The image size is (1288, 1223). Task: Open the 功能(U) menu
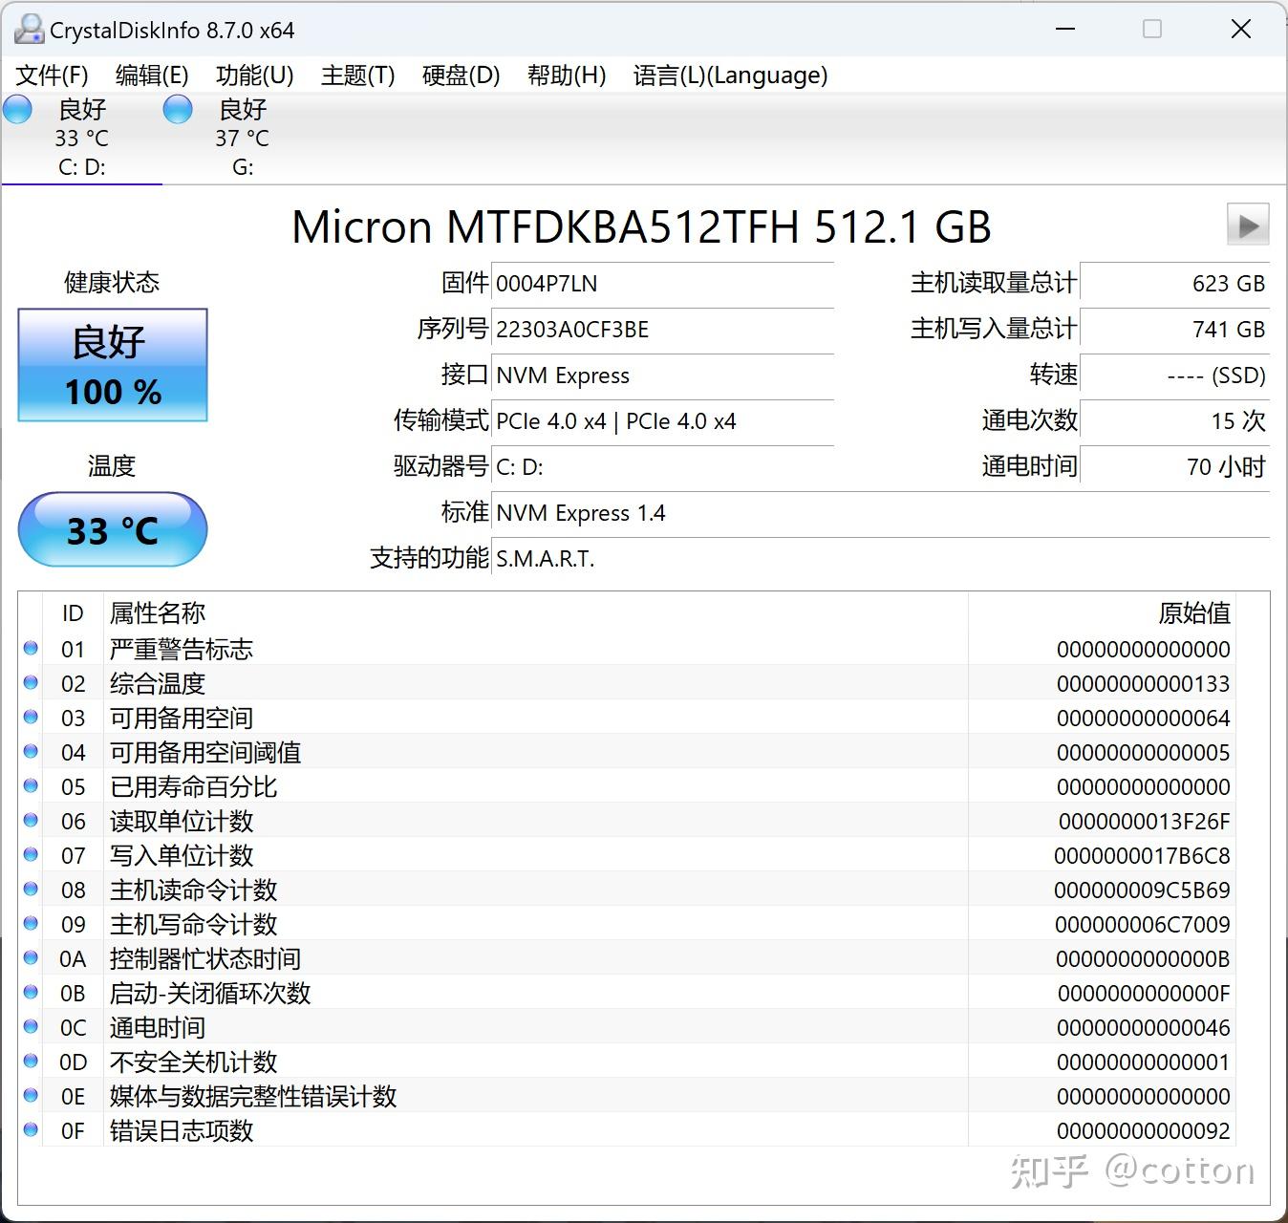[255, 75]
